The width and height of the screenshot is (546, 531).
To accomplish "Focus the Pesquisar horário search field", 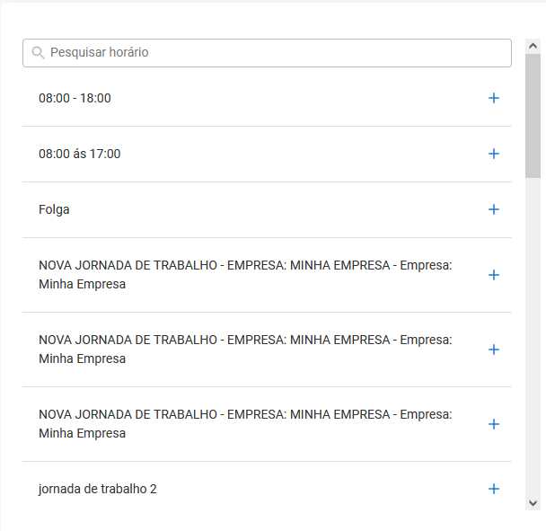I will (267, 53).
